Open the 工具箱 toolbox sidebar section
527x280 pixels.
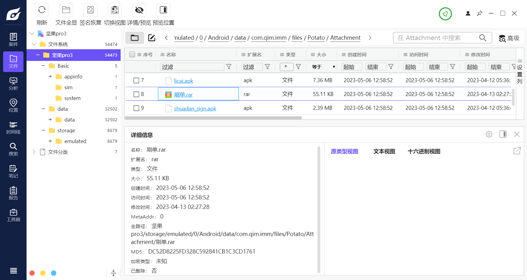[x=13, y=215]
